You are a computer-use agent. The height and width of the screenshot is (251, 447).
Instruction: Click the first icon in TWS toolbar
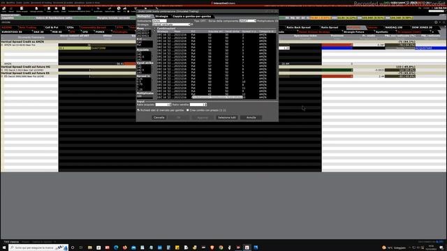[x=4, y=9]
